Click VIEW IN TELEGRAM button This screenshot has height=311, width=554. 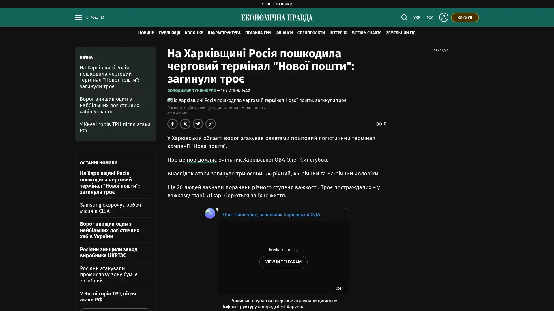(283, 262)
